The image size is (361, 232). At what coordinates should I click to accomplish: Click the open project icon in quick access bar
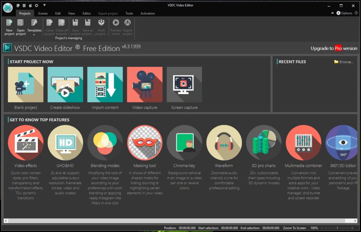pos(24,5)
